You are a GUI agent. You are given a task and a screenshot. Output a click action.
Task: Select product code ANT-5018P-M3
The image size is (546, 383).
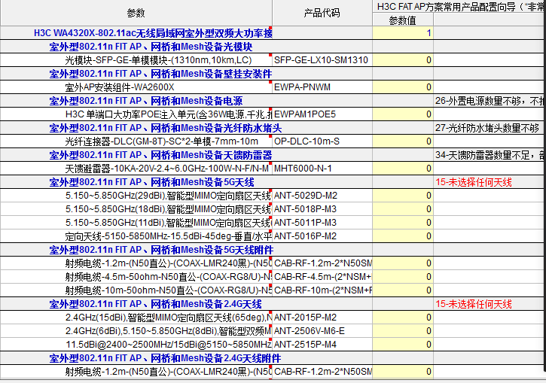point(306,209)
